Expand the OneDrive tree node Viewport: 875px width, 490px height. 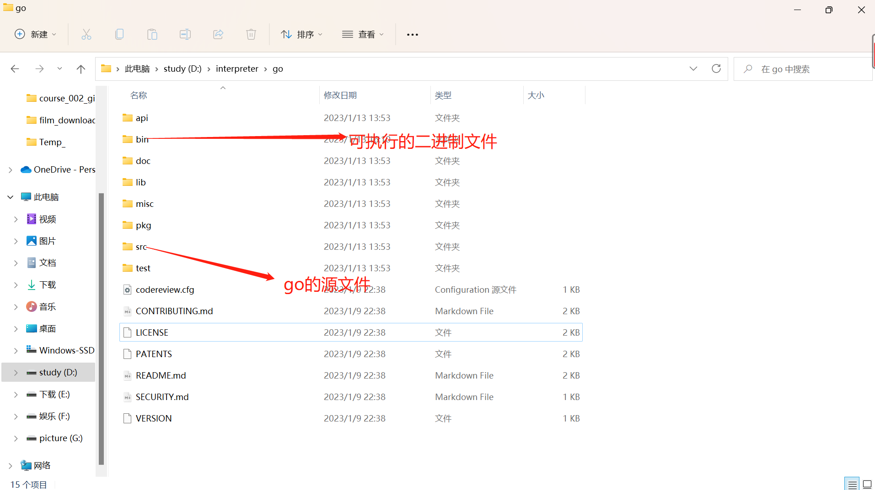pyautogui.click(x=11, y=170)
